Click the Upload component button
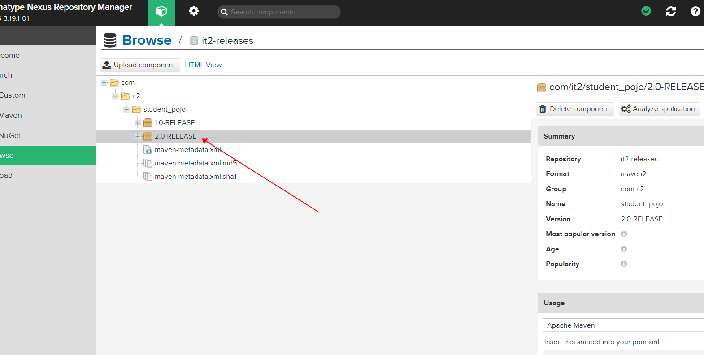The height and width of the screenshot is (355, 704). pyautogui.click(x=140, y=65)
